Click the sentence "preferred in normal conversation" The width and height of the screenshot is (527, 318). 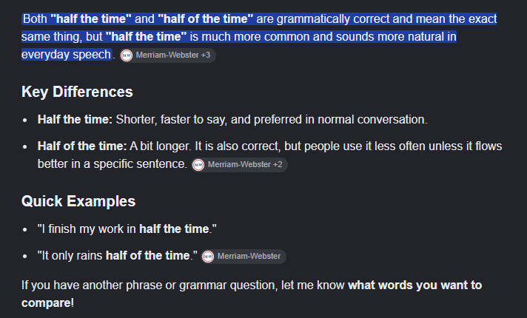340,120
